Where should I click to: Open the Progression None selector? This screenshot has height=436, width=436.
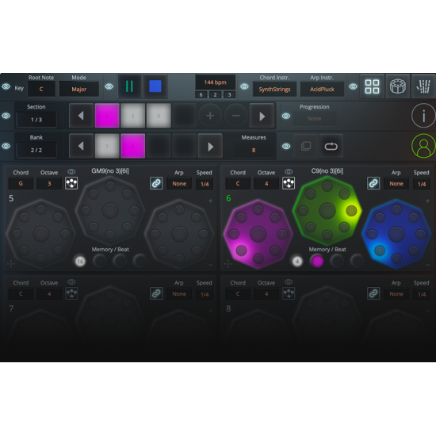coord(315,119)
